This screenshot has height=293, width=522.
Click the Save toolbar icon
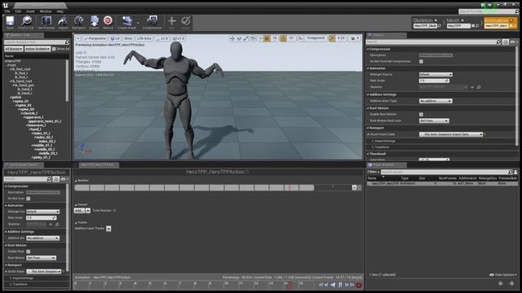tap(10, 22)
